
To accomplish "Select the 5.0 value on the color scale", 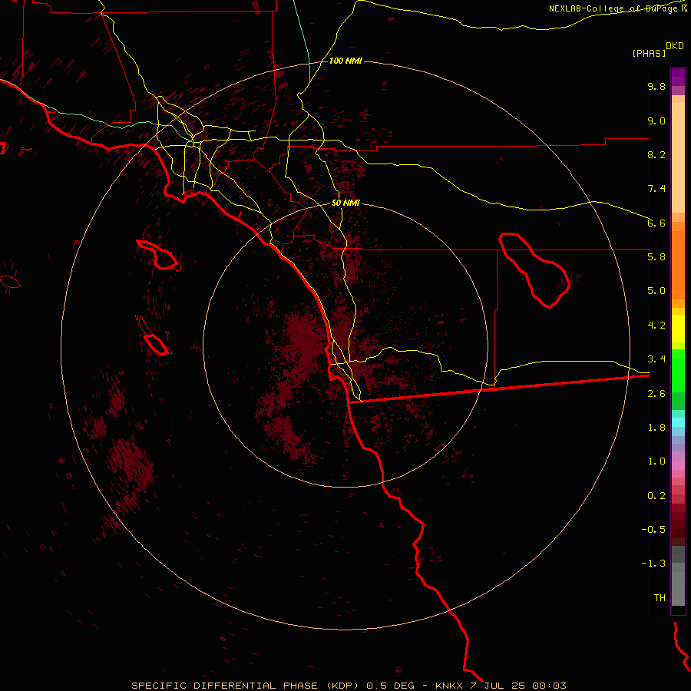I will [656, 291].
